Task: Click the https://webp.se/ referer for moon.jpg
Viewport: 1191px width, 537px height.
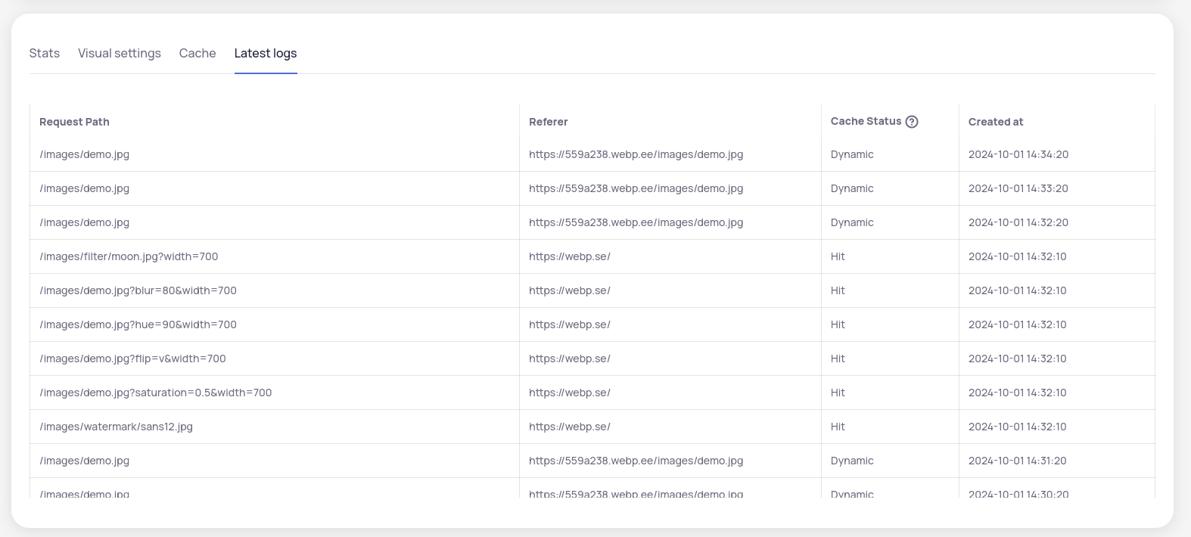Action: pos(569,256)
